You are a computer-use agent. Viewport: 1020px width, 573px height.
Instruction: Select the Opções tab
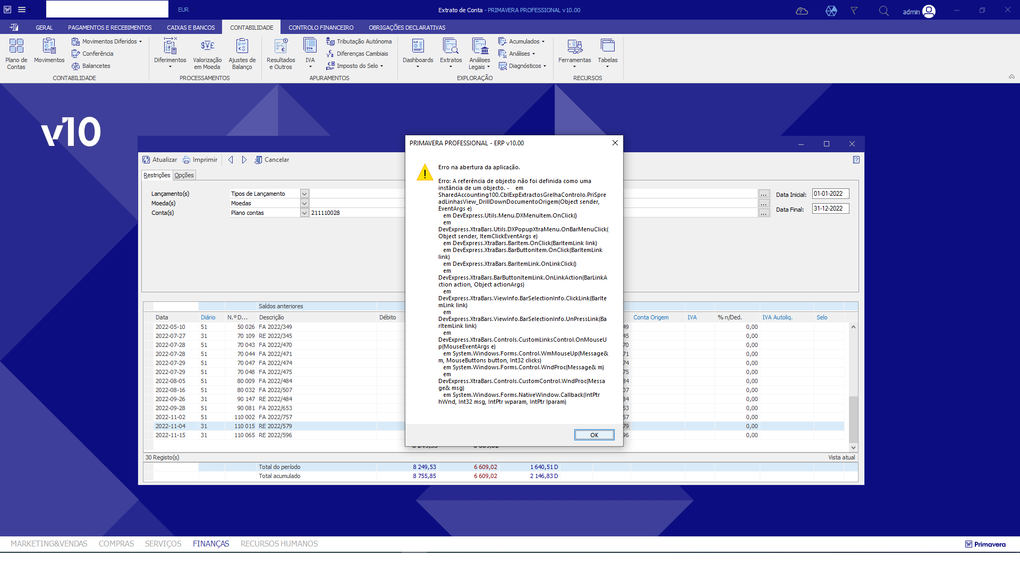pyautogui.click(x=184, y=175)
